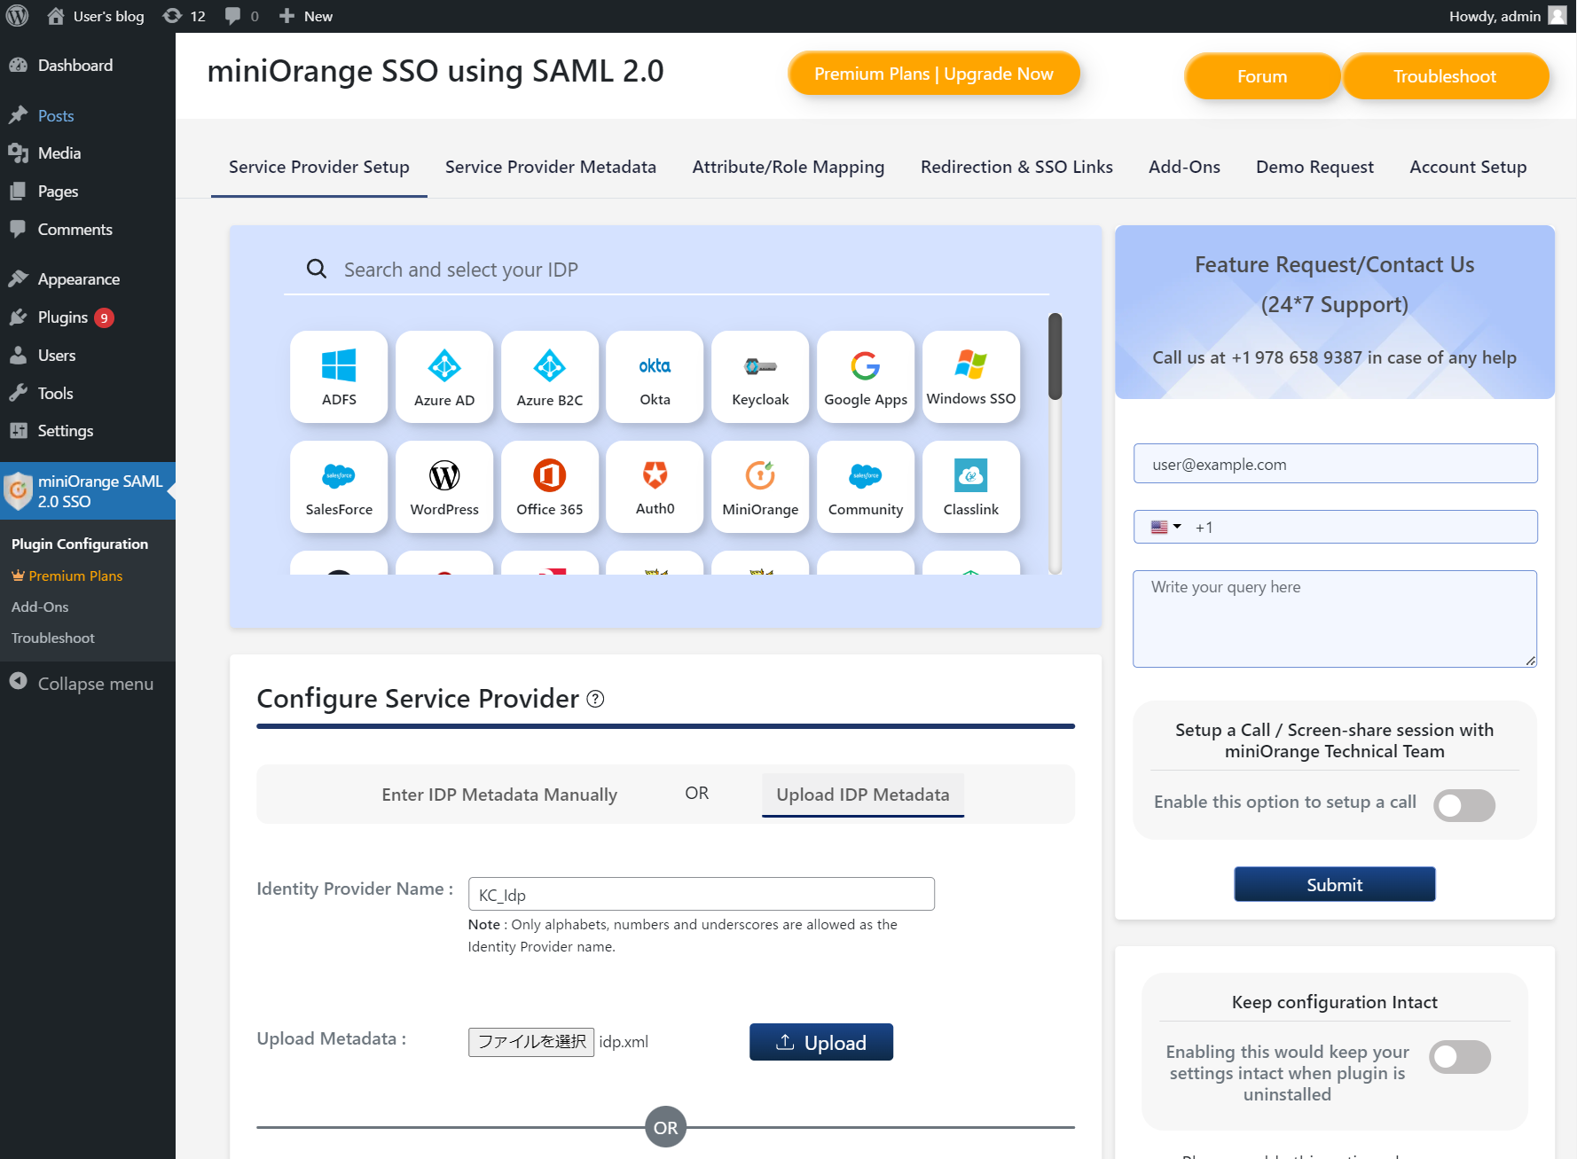Open the Add-Ons tab
Image resolution: width=1577 pixels, height=1159 pixels.
(x=1184, y=168)
